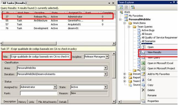
Task: Click the Work Items folder icon
Action: [x=130, y=23]
